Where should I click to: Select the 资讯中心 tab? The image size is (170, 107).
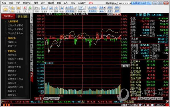(8, 16)
